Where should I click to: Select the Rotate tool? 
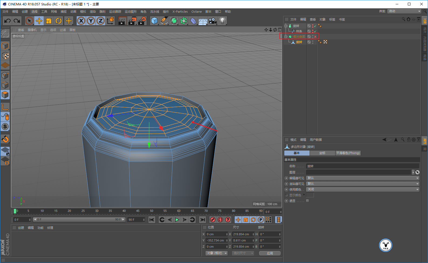coord(59,21)
